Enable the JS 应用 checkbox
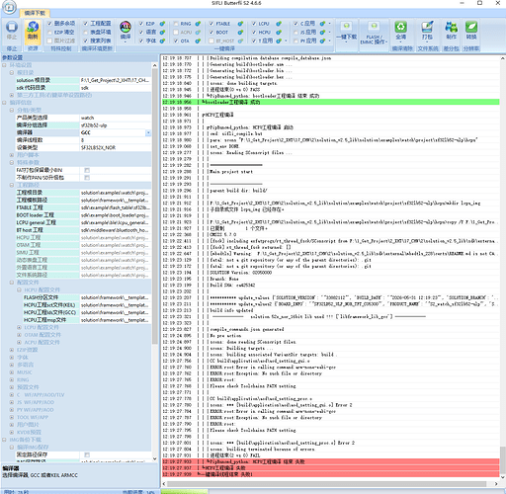The height and width of the screenshot is (494, 506). 295,33
